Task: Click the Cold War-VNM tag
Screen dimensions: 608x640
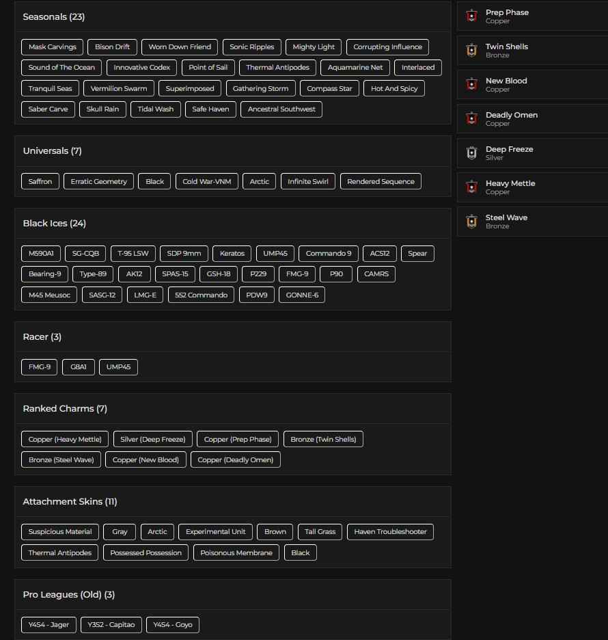Action: coord(207,181)
